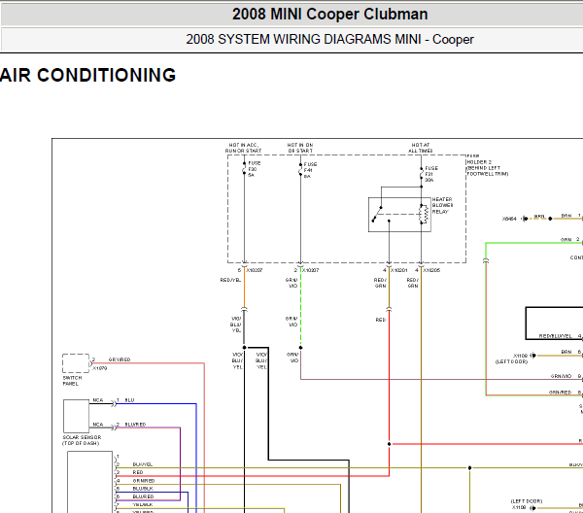The width and height of the screenshot is (583, 513).
Task: Click 'SOLAR SENSOR (TOP OF DASH)' label
Action: (x=82, y=440)
